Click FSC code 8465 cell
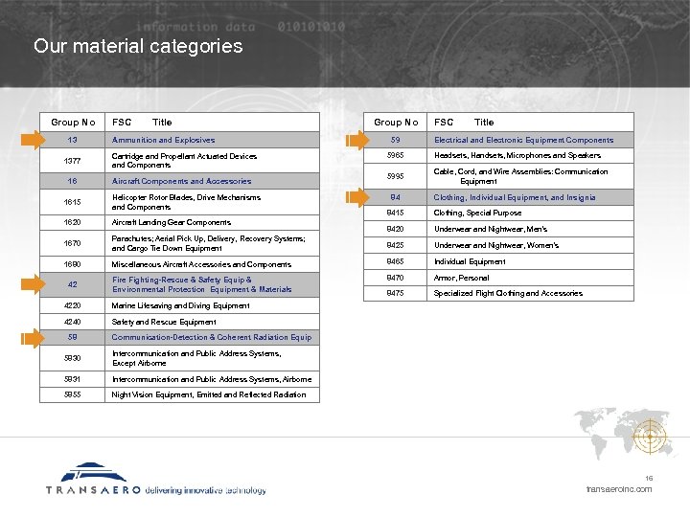Image resolution: width=690 pixels, height=517 pixels. click(395, 261)
